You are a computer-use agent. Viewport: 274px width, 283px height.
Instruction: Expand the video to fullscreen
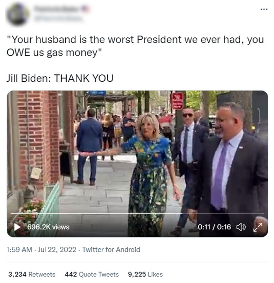point(257,227)
